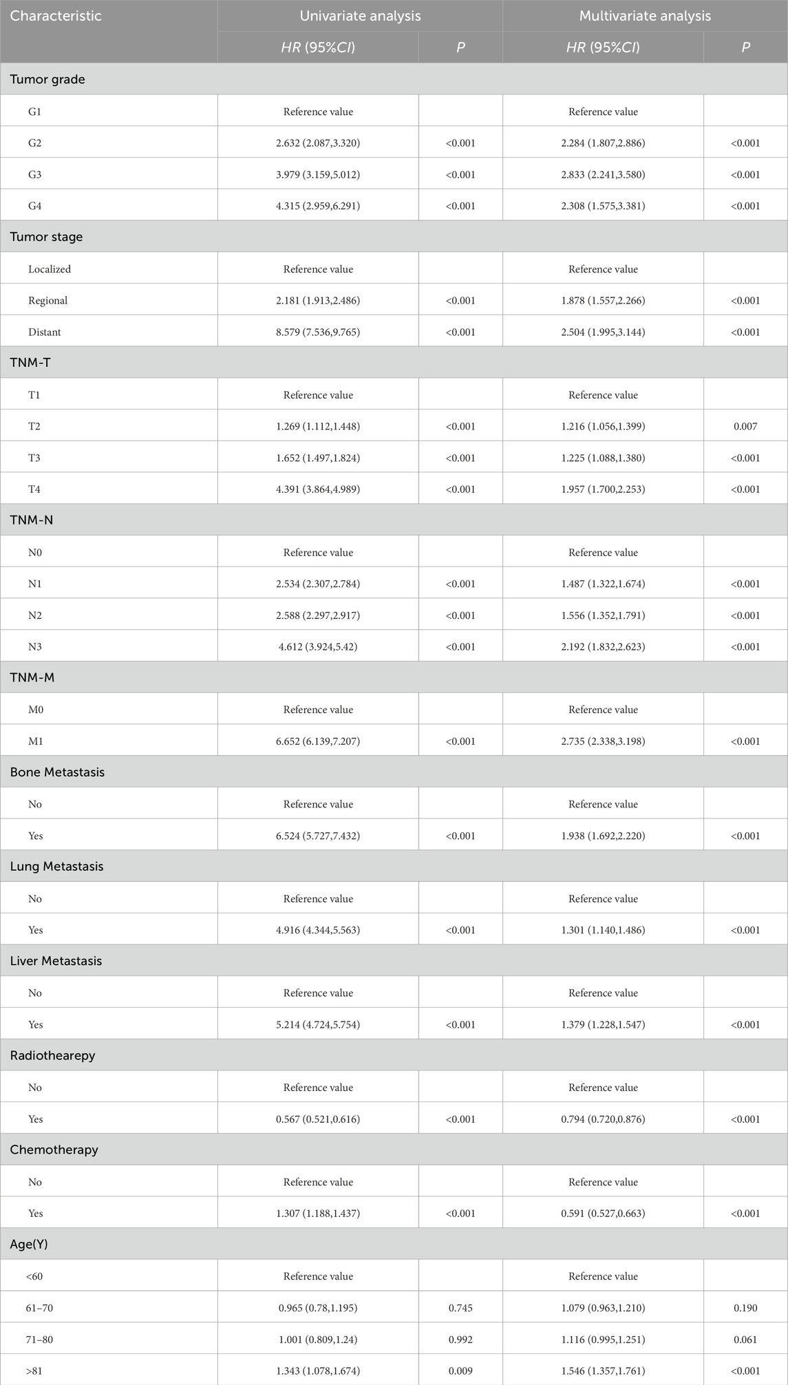Select the 71–80 age row label
The image size is (788, 1385).
[x=41, y=1340]
